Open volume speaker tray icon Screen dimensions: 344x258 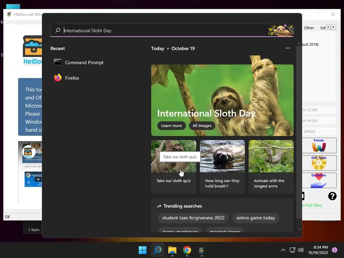pyautogui.click(x=301, y=250)
